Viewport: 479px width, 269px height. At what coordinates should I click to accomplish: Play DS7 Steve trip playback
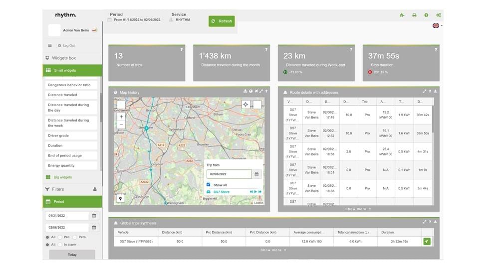[255, 192]
